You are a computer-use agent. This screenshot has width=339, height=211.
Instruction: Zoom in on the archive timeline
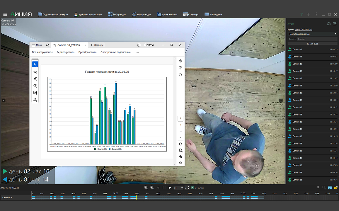(152, 188)
